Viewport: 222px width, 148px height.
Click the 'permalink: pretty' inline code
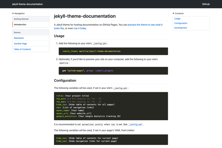click(x=92, y=124)
